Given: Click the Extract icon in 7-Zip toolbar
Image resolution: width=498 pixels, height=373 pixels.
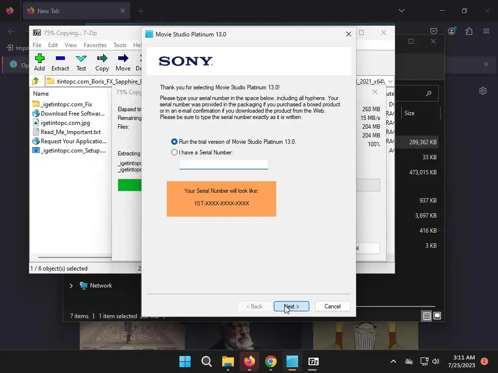Looking at the screenshot, I should 60,62.
